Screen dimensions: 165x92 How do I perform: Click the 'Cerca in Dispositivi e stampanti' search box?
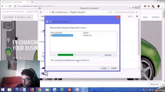tap(125, 12)
